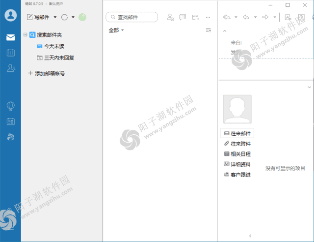
Task: Click the left chevron at the bottom of the contact panel
Action: (x=250, y=236)
